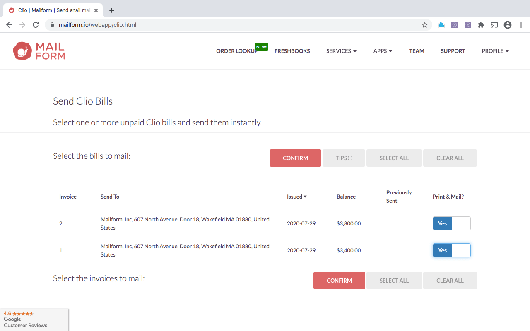Screen dimensions: 530x331
Task: Open the Send To address for invoice 2
Action: (185, 223)
